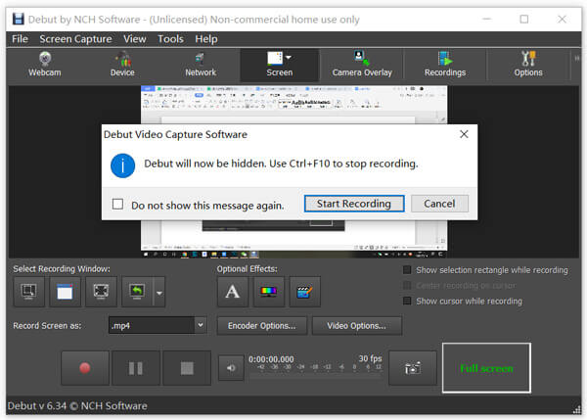Click the 0:00:00.000 recording timer

(271, 359)
